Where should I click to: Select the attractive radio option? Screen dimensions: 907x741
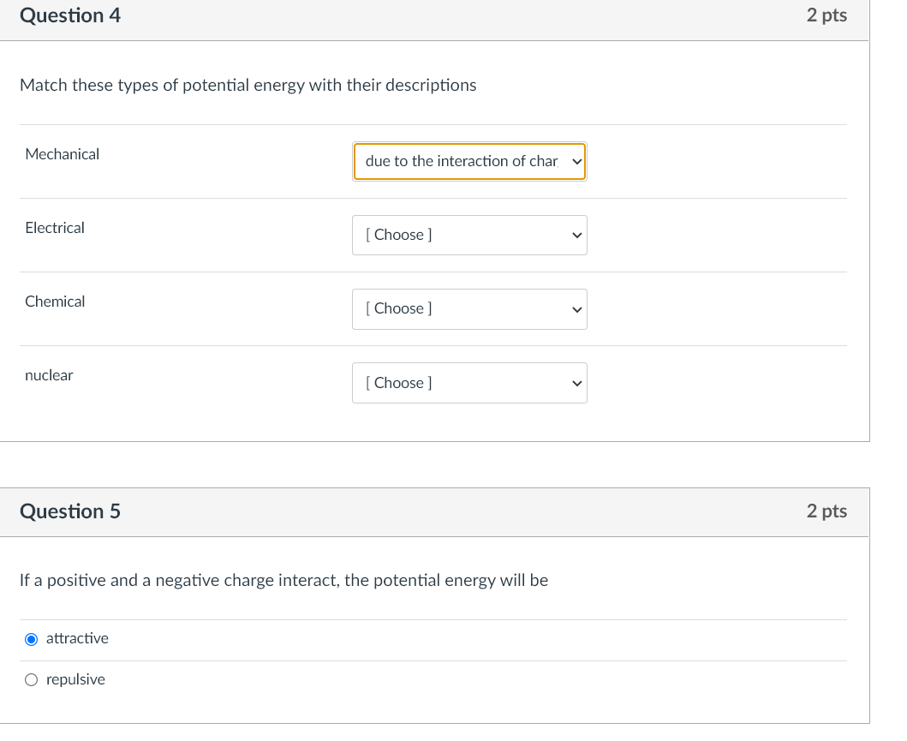[x=31, y=638]
